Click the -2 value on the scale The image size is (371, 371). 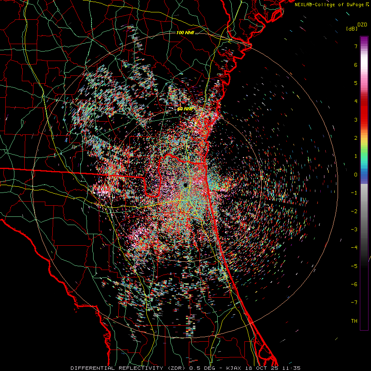pos(354,211)
